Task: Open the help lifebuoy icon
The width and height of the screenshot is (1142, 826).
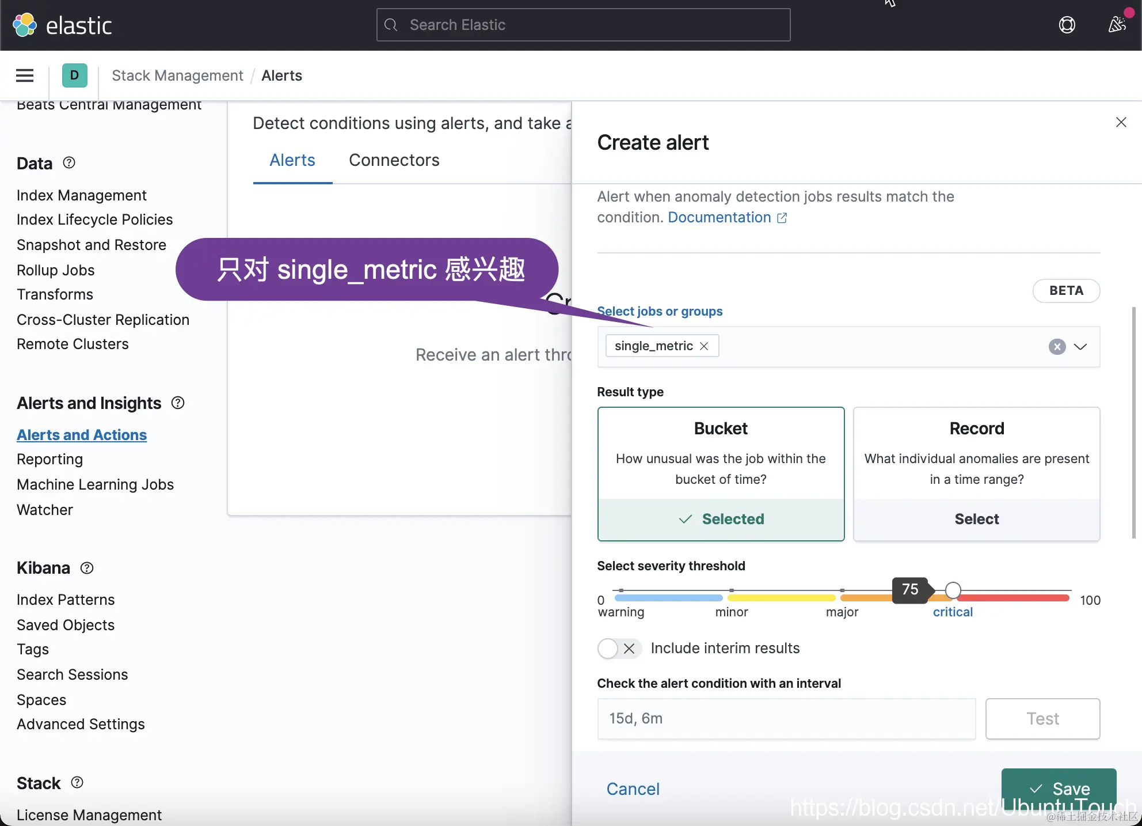Action: tap(1067, 25)
